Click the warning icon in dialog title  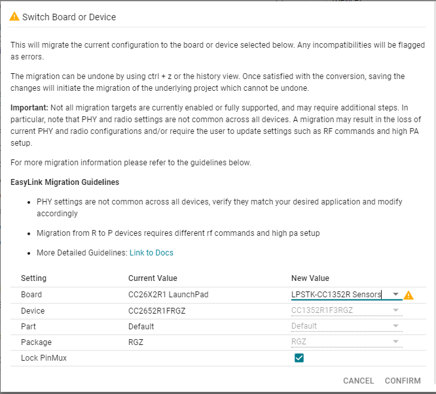(x=14, y=17)
